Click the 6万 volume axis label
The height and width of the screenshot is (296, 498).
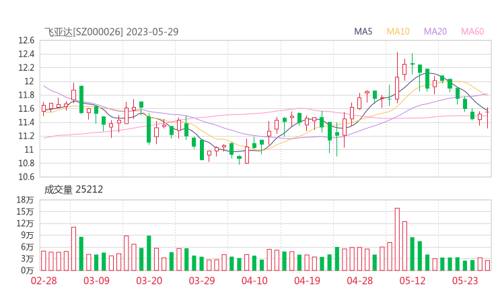tap(28, 247)
